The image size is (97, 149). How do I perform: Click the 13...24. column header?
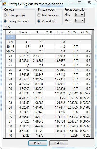point(72,32)
